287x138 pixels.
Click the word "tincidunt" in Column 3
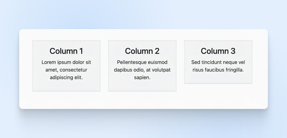point(211,62)
